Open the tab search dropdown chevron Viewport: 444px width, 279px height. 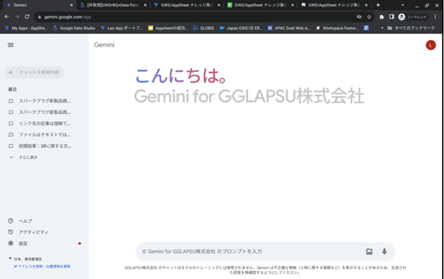click(403, 5)
